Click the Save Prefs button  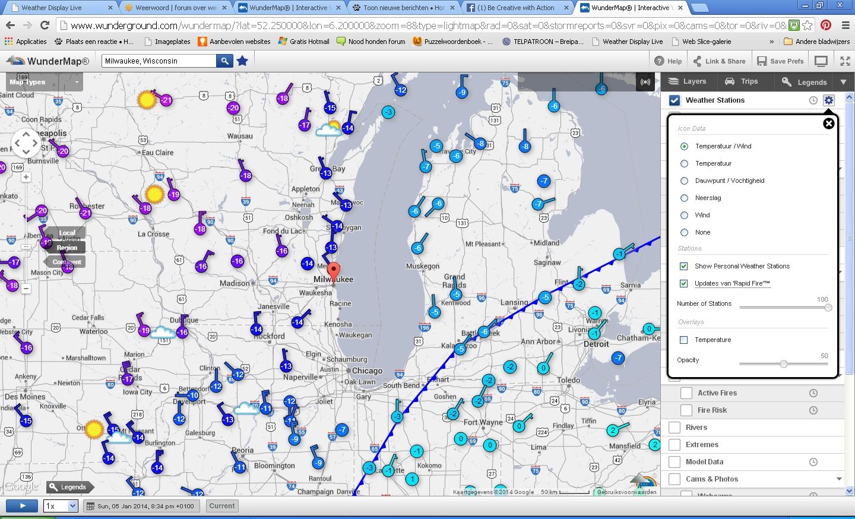pyautogui.click(x=780, y=61)
